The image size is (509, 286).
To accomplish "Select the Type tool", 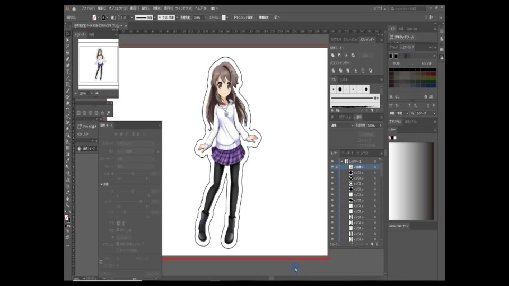I will (x=68, y=71).
